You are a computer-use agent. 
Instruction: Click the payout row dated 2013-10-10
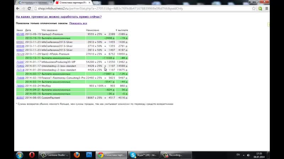tap(72, 38)
